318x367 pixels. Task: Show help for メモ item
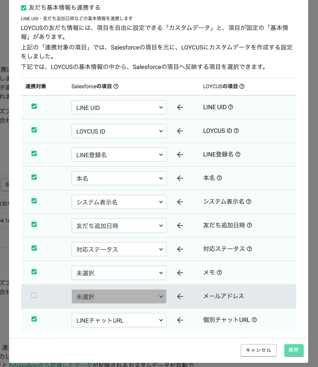(219, 272)
